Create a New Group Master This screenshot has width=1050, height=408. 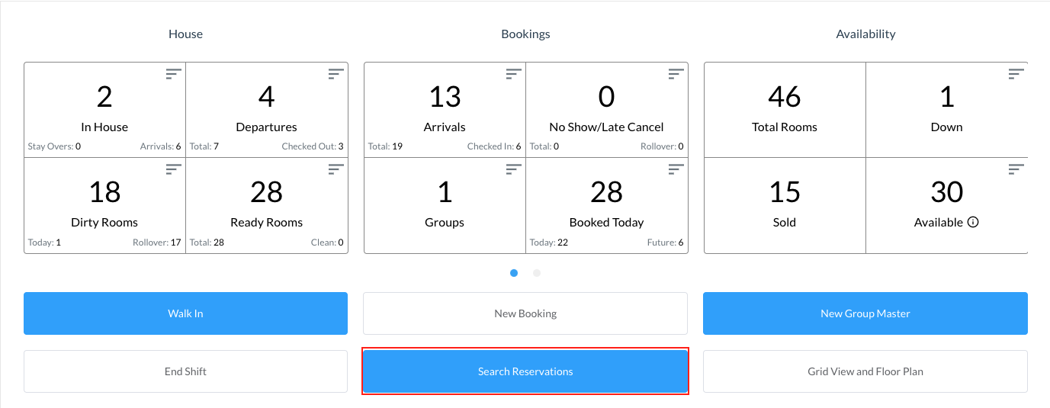(x=865, y=313)
